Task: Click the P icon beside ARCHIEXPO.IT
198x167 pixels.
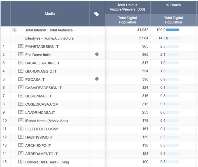Action: click(x=21, y=145)
